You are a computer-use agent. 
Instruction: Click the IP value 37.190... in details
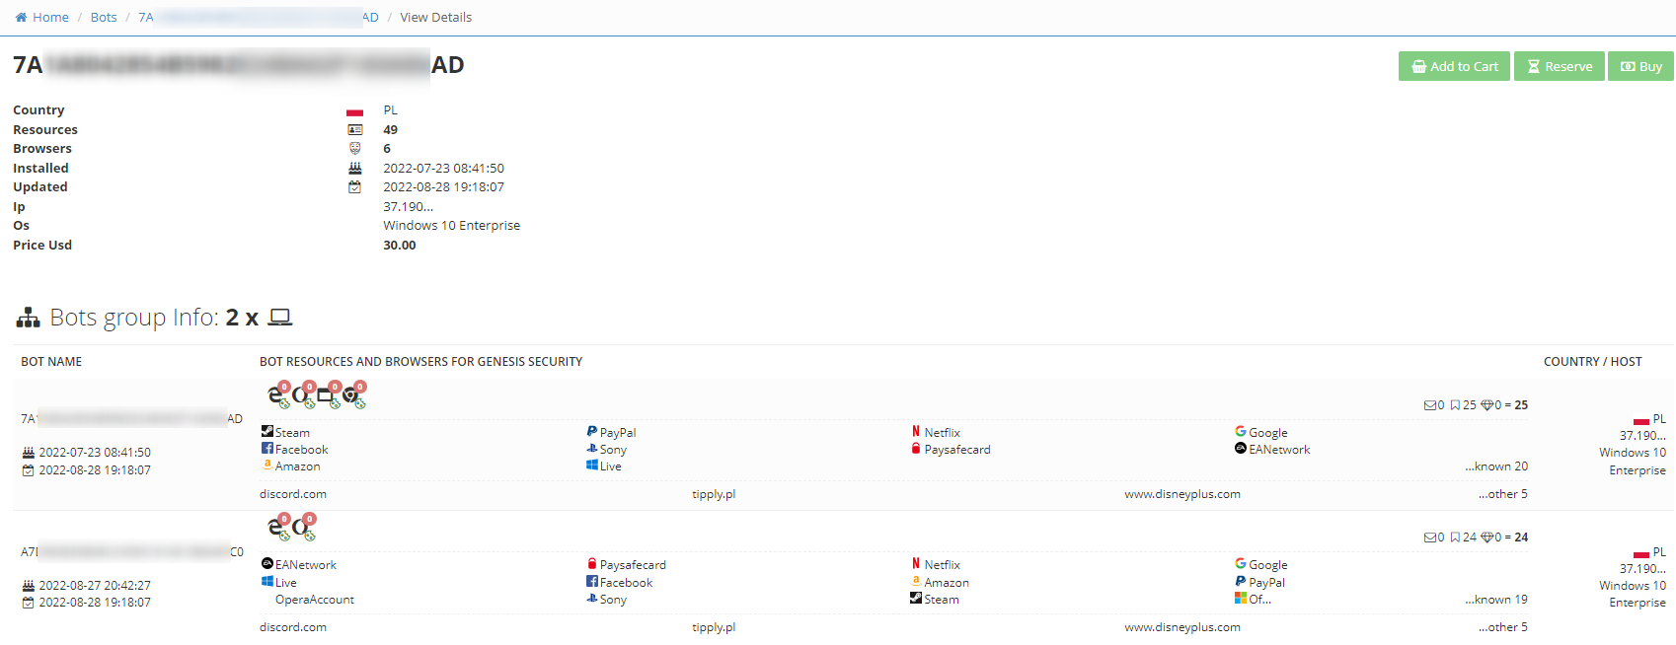pos(408,207)
